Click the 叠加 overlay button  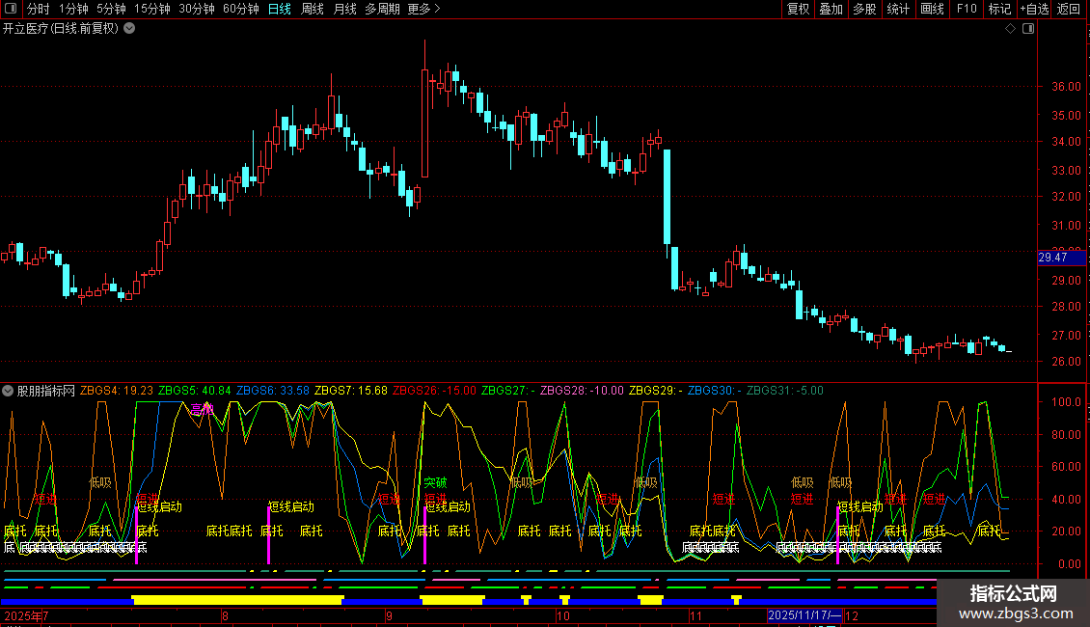831,9
